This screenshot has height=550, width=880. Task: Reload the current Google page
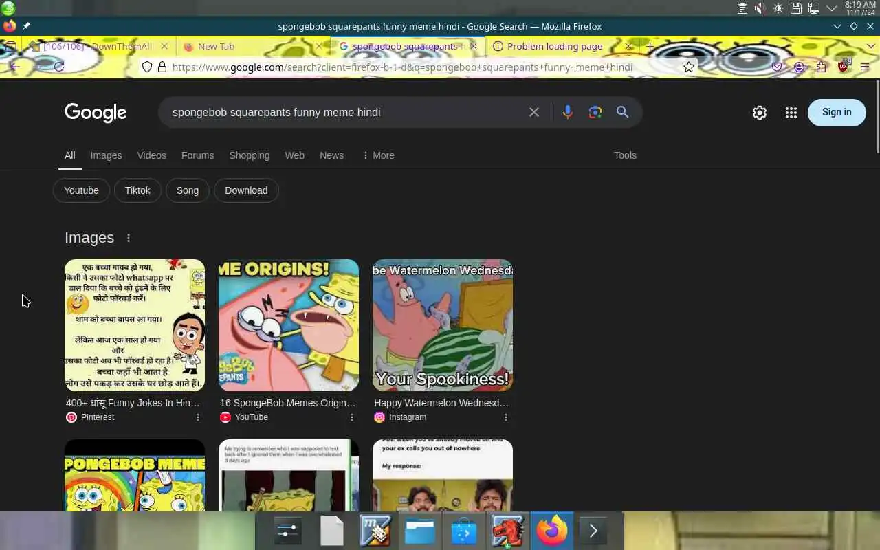(x=59, y=67)
